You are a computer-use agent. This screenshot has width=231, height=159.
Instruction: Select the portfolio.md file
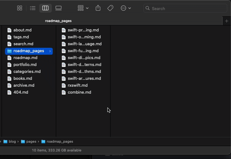(x=25, y=65)
